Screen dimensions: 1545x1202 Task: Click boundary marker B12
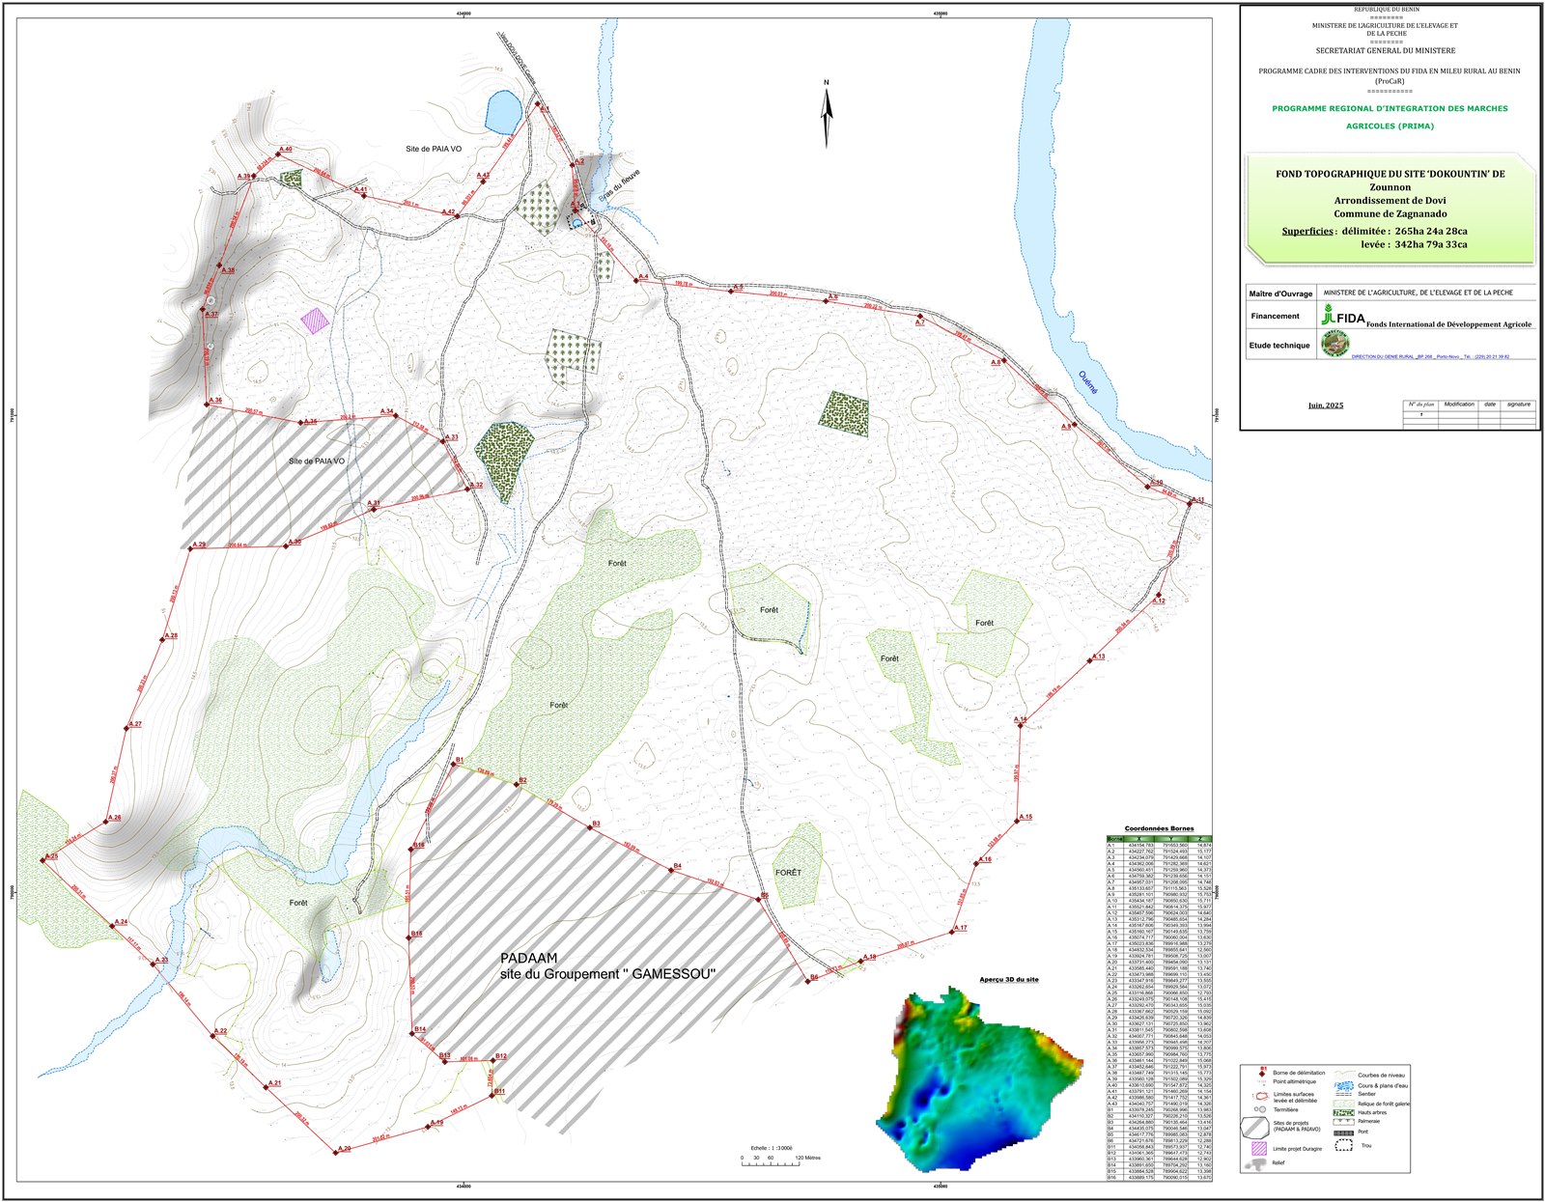point(494,1059)
